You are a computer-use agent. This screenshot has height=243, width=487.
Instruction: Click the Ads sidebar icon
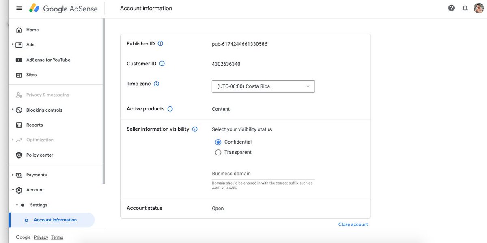click(19, 45)
